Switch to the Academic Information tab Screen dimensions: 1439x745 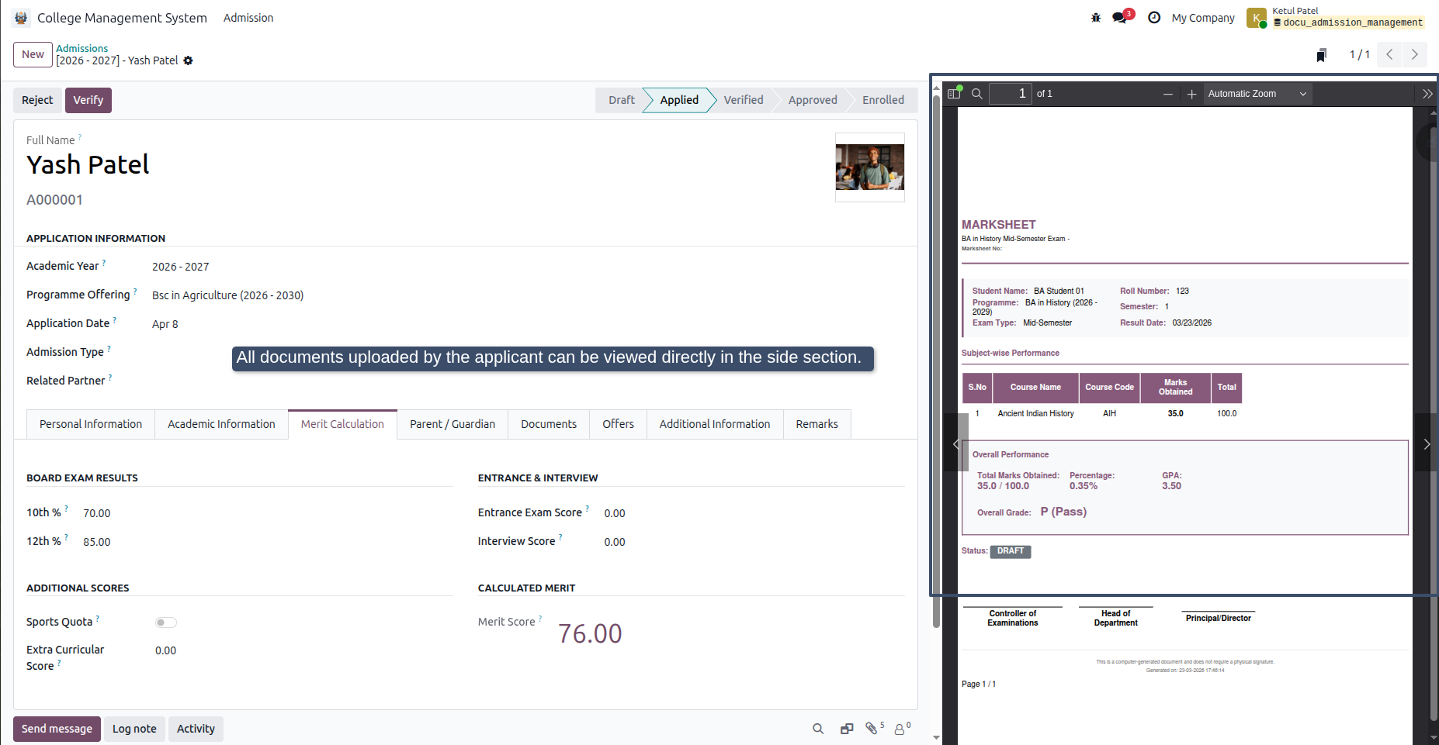click(x=221, y=424)
